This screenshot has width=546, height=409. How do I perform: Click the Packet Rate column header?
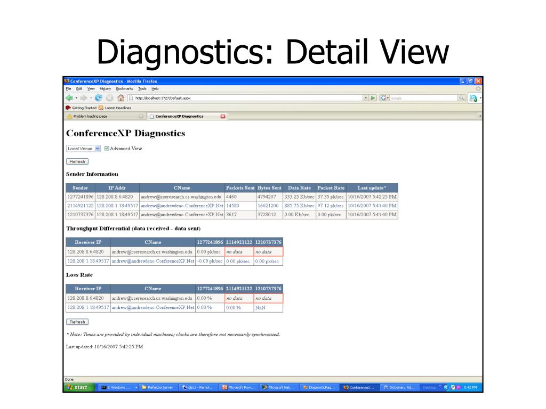point(331,188)
